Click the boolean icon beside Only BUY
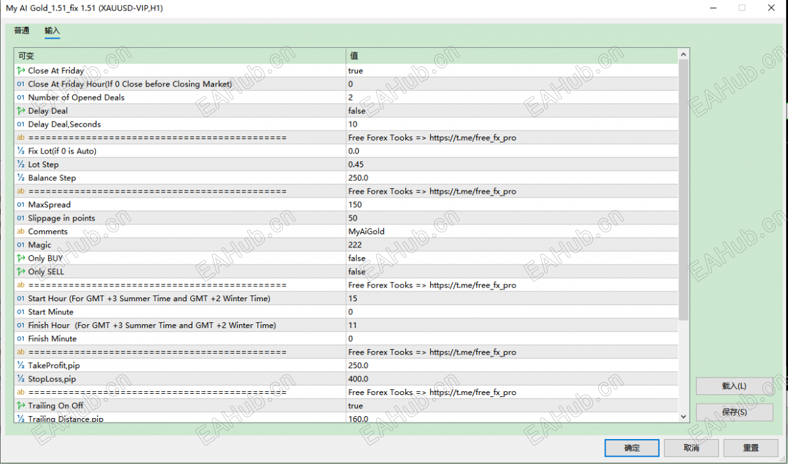This screenshot has height=464, width=788. point(21,259)
